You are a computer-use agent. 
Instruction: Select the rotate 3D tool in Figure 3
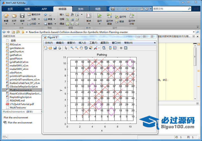tap(86, 48)
